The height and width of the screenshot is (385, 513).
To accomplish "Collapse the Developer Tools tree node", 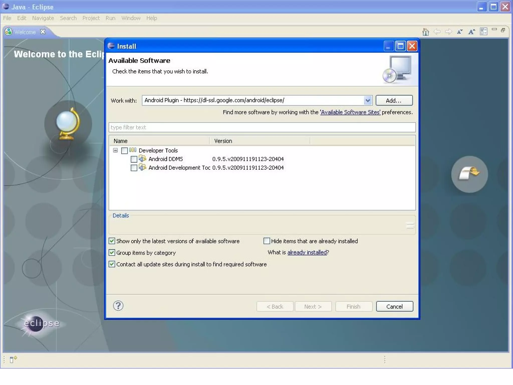I will 115,150.
